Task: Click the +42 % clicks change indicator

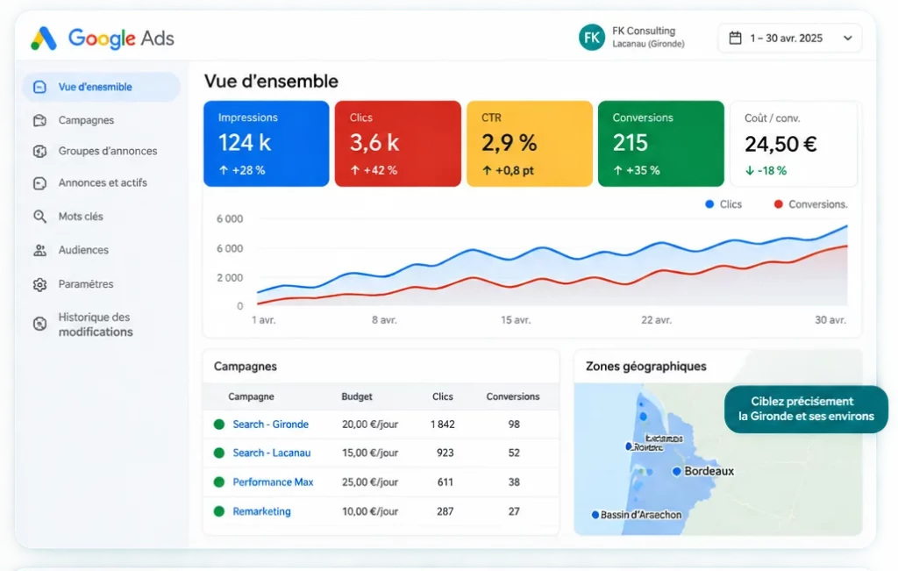Action: point(374,170)
